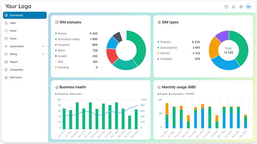Click the orange PAYGO donut segment
The image size is (257, 144).
215,47
